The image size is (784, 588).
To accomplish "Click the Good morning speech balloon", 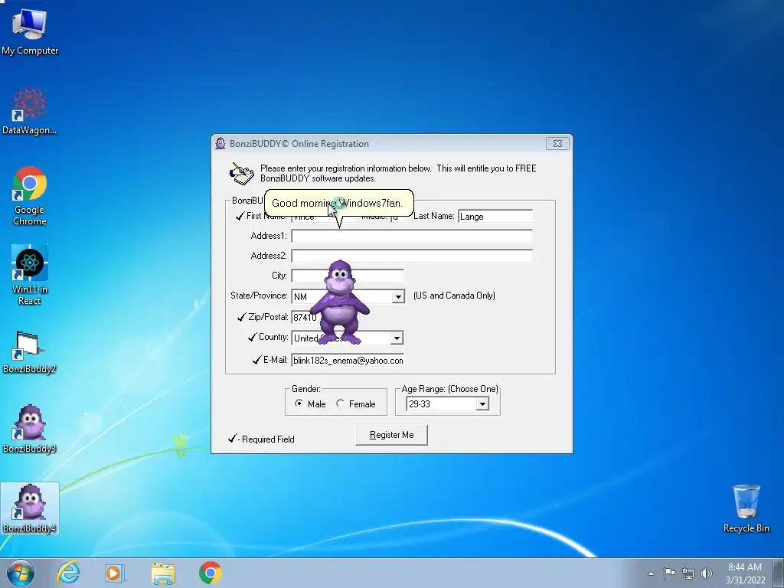I will coord(338,203).
